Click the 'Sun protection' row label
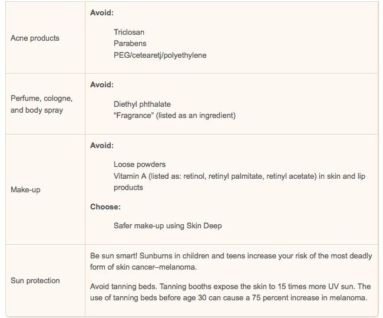The width and height of the screenshot is (383, 318). pyautogui.click(x=35, y=281)
